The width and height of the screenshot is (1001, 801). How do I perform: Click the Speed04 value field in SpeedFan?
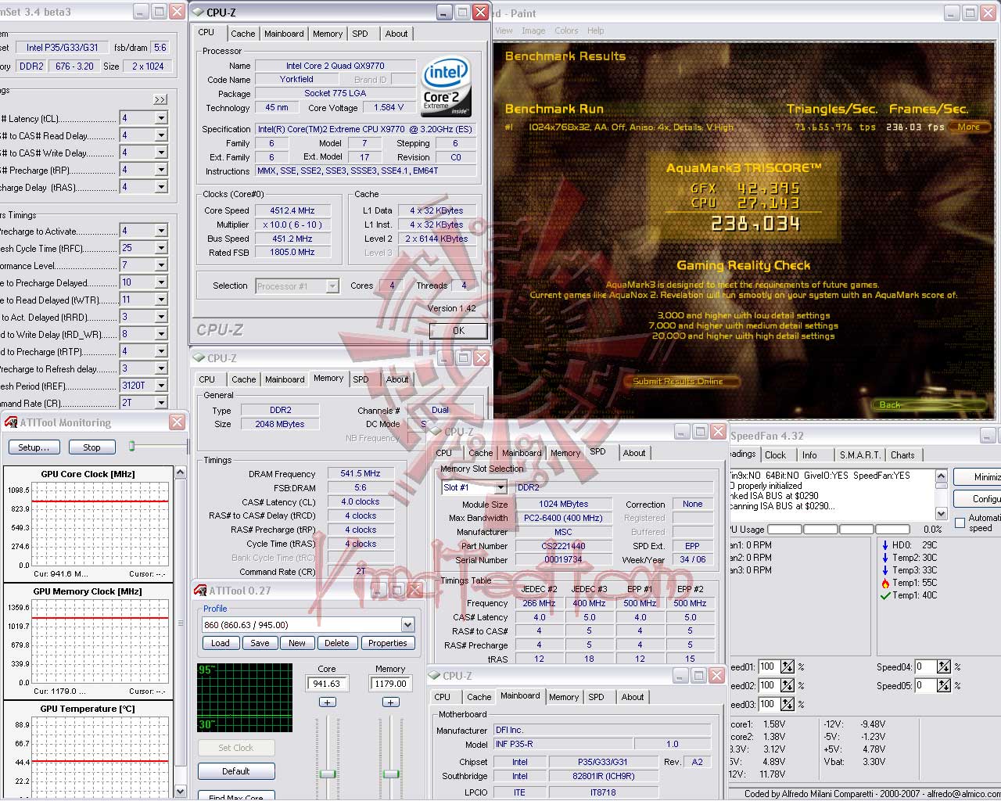click(925, 666)
